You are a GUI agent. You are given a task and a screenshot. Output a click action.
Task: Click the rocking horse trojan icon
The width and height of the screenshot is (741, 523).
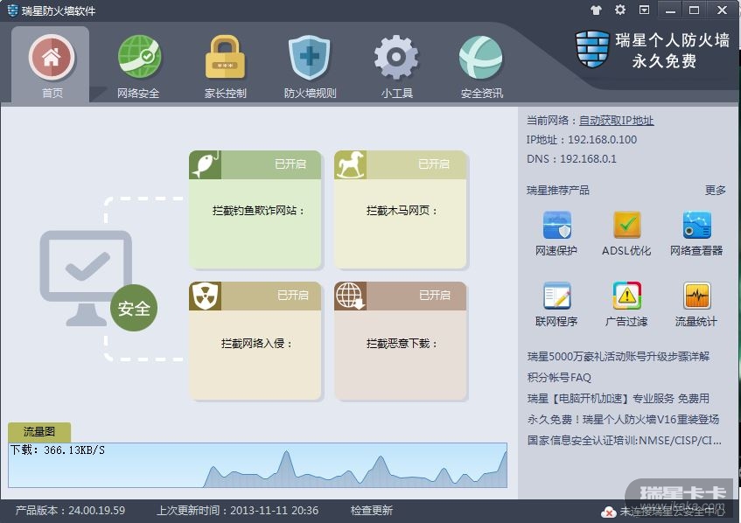pos(350,165)
